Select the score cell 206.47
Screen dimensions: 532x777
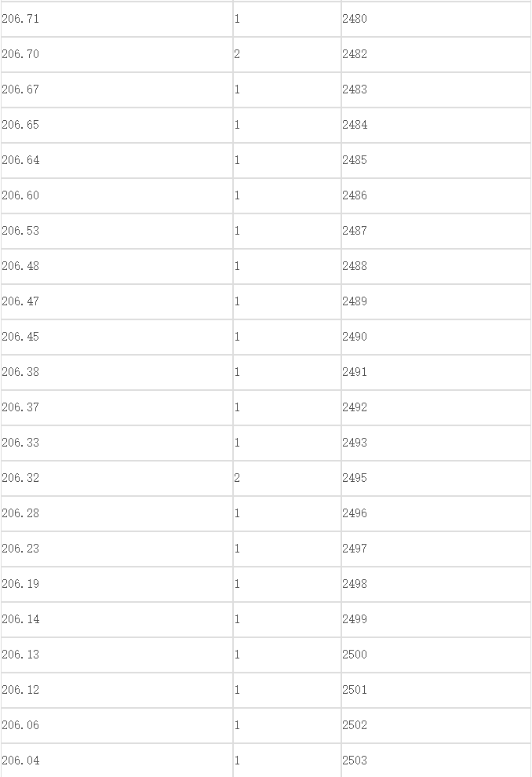117,301
